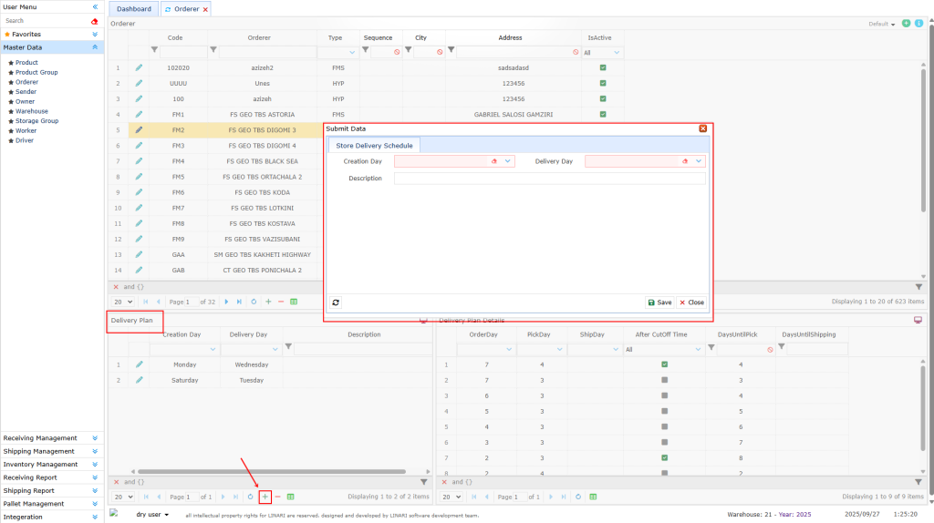The image size is (934, 523).
Task: Toggle IsActive checkbox for azizeh2 row
Action: [602, 67]
